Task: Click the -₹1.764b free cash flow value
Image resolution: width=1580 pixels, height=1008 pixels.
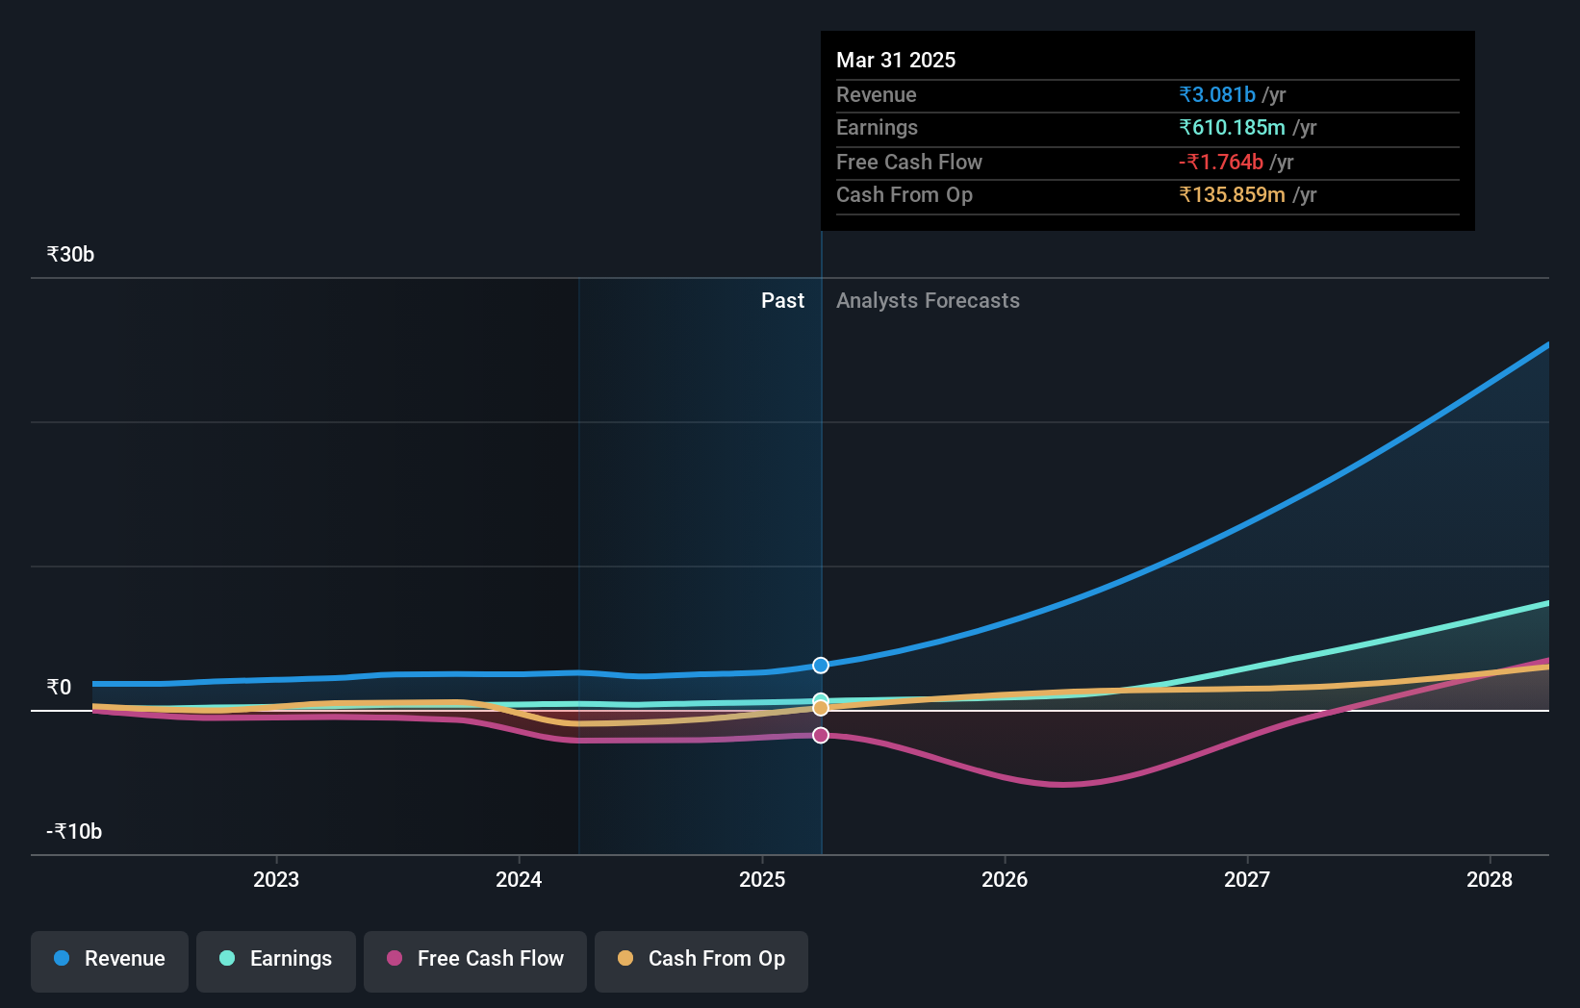Action: 1221,163
